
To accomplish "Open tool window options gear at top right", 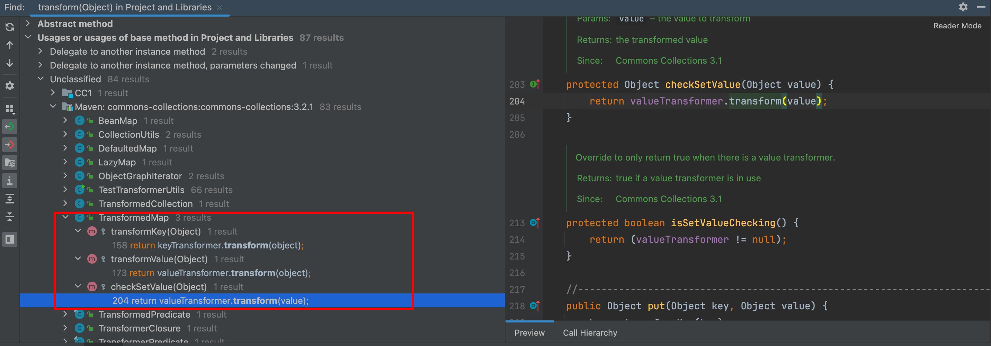I will 963,7.
